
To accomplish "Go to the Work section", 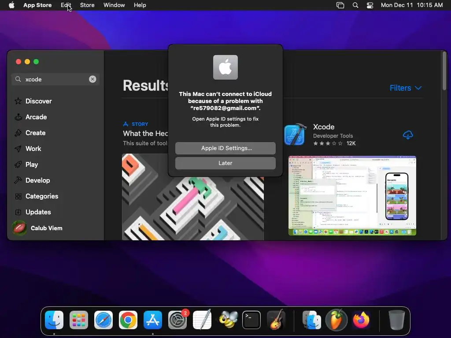I will coord(33,149).
